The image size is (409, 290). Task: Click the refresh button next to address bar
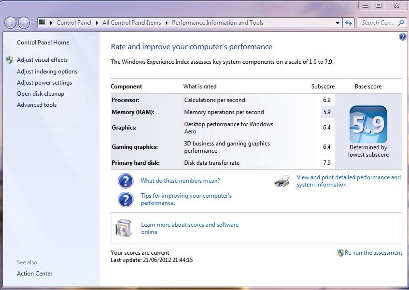coord(349,23)
